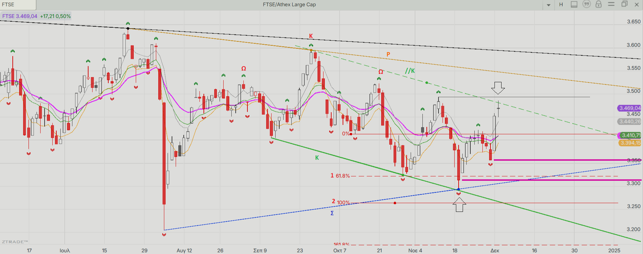Select the FTSE/Athex Large Cap title

click(289, 5)
